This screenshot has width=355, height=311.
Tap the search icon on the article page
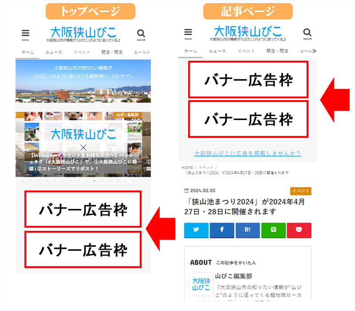307,34
